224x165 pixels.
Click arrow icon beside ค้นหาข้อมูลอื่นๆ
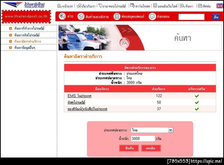click(x=10, y=48)
